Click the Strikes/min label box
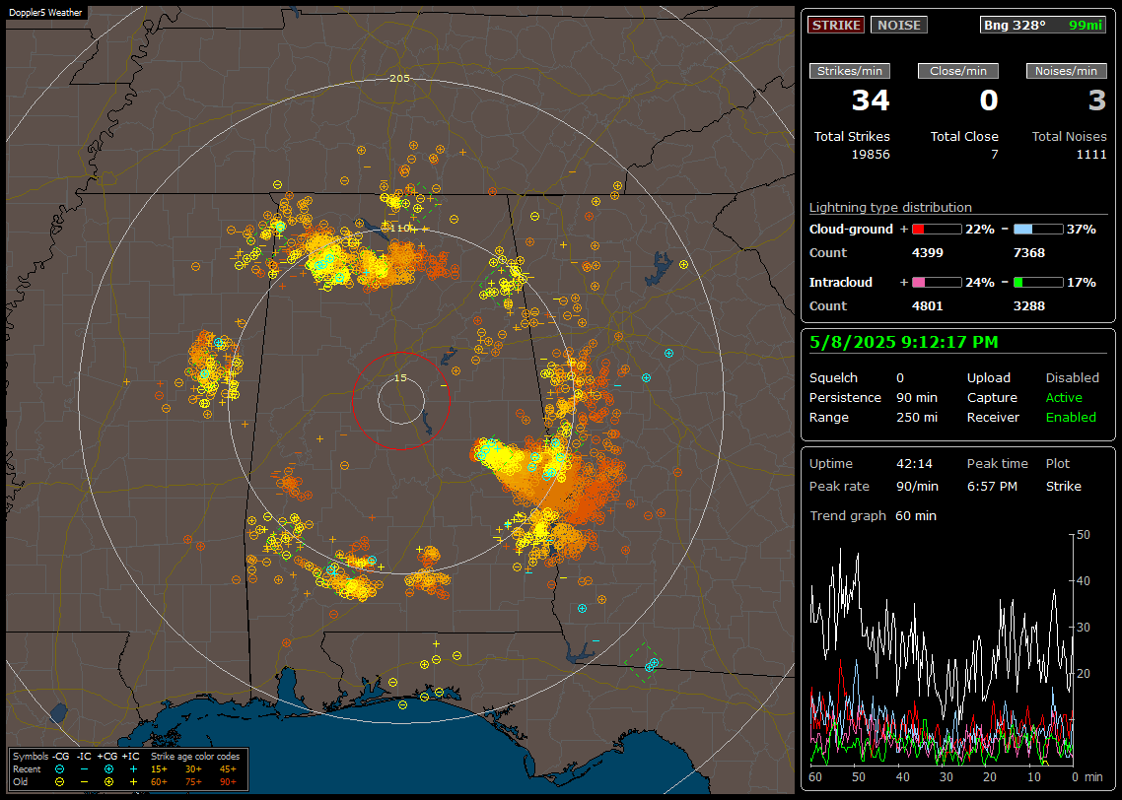The height and width of the screenshot is (800, 1122). [x=850, y=71]
